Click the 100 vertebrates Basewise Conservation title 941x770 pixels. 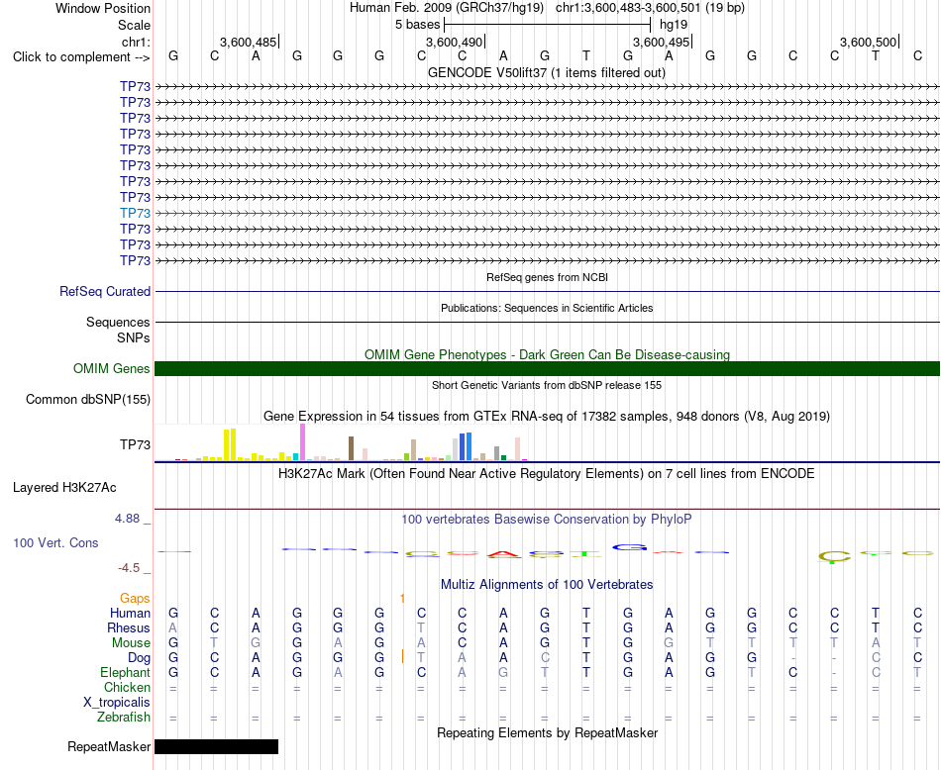coord(546,520)
